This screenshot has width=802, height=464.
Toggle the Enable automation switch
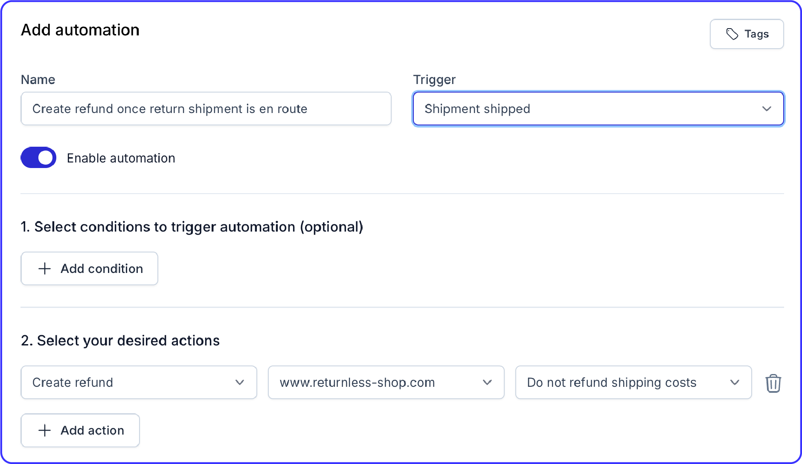point(38,158)
